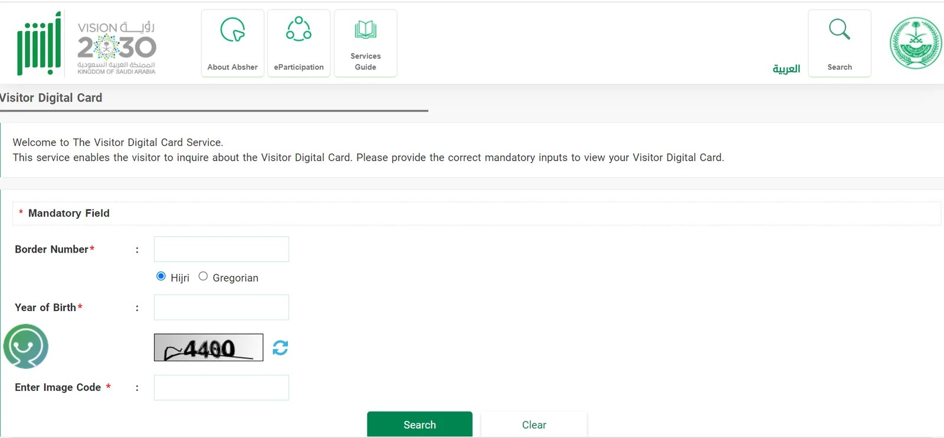Select the Hijri calendar option
This screenshot has height=438, width=944.
[x=160, y=276]
